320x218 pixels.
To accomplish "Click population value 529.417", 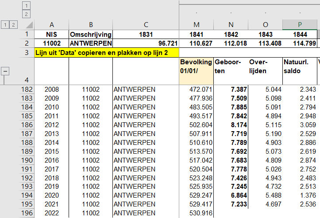I will coord(197,204).
